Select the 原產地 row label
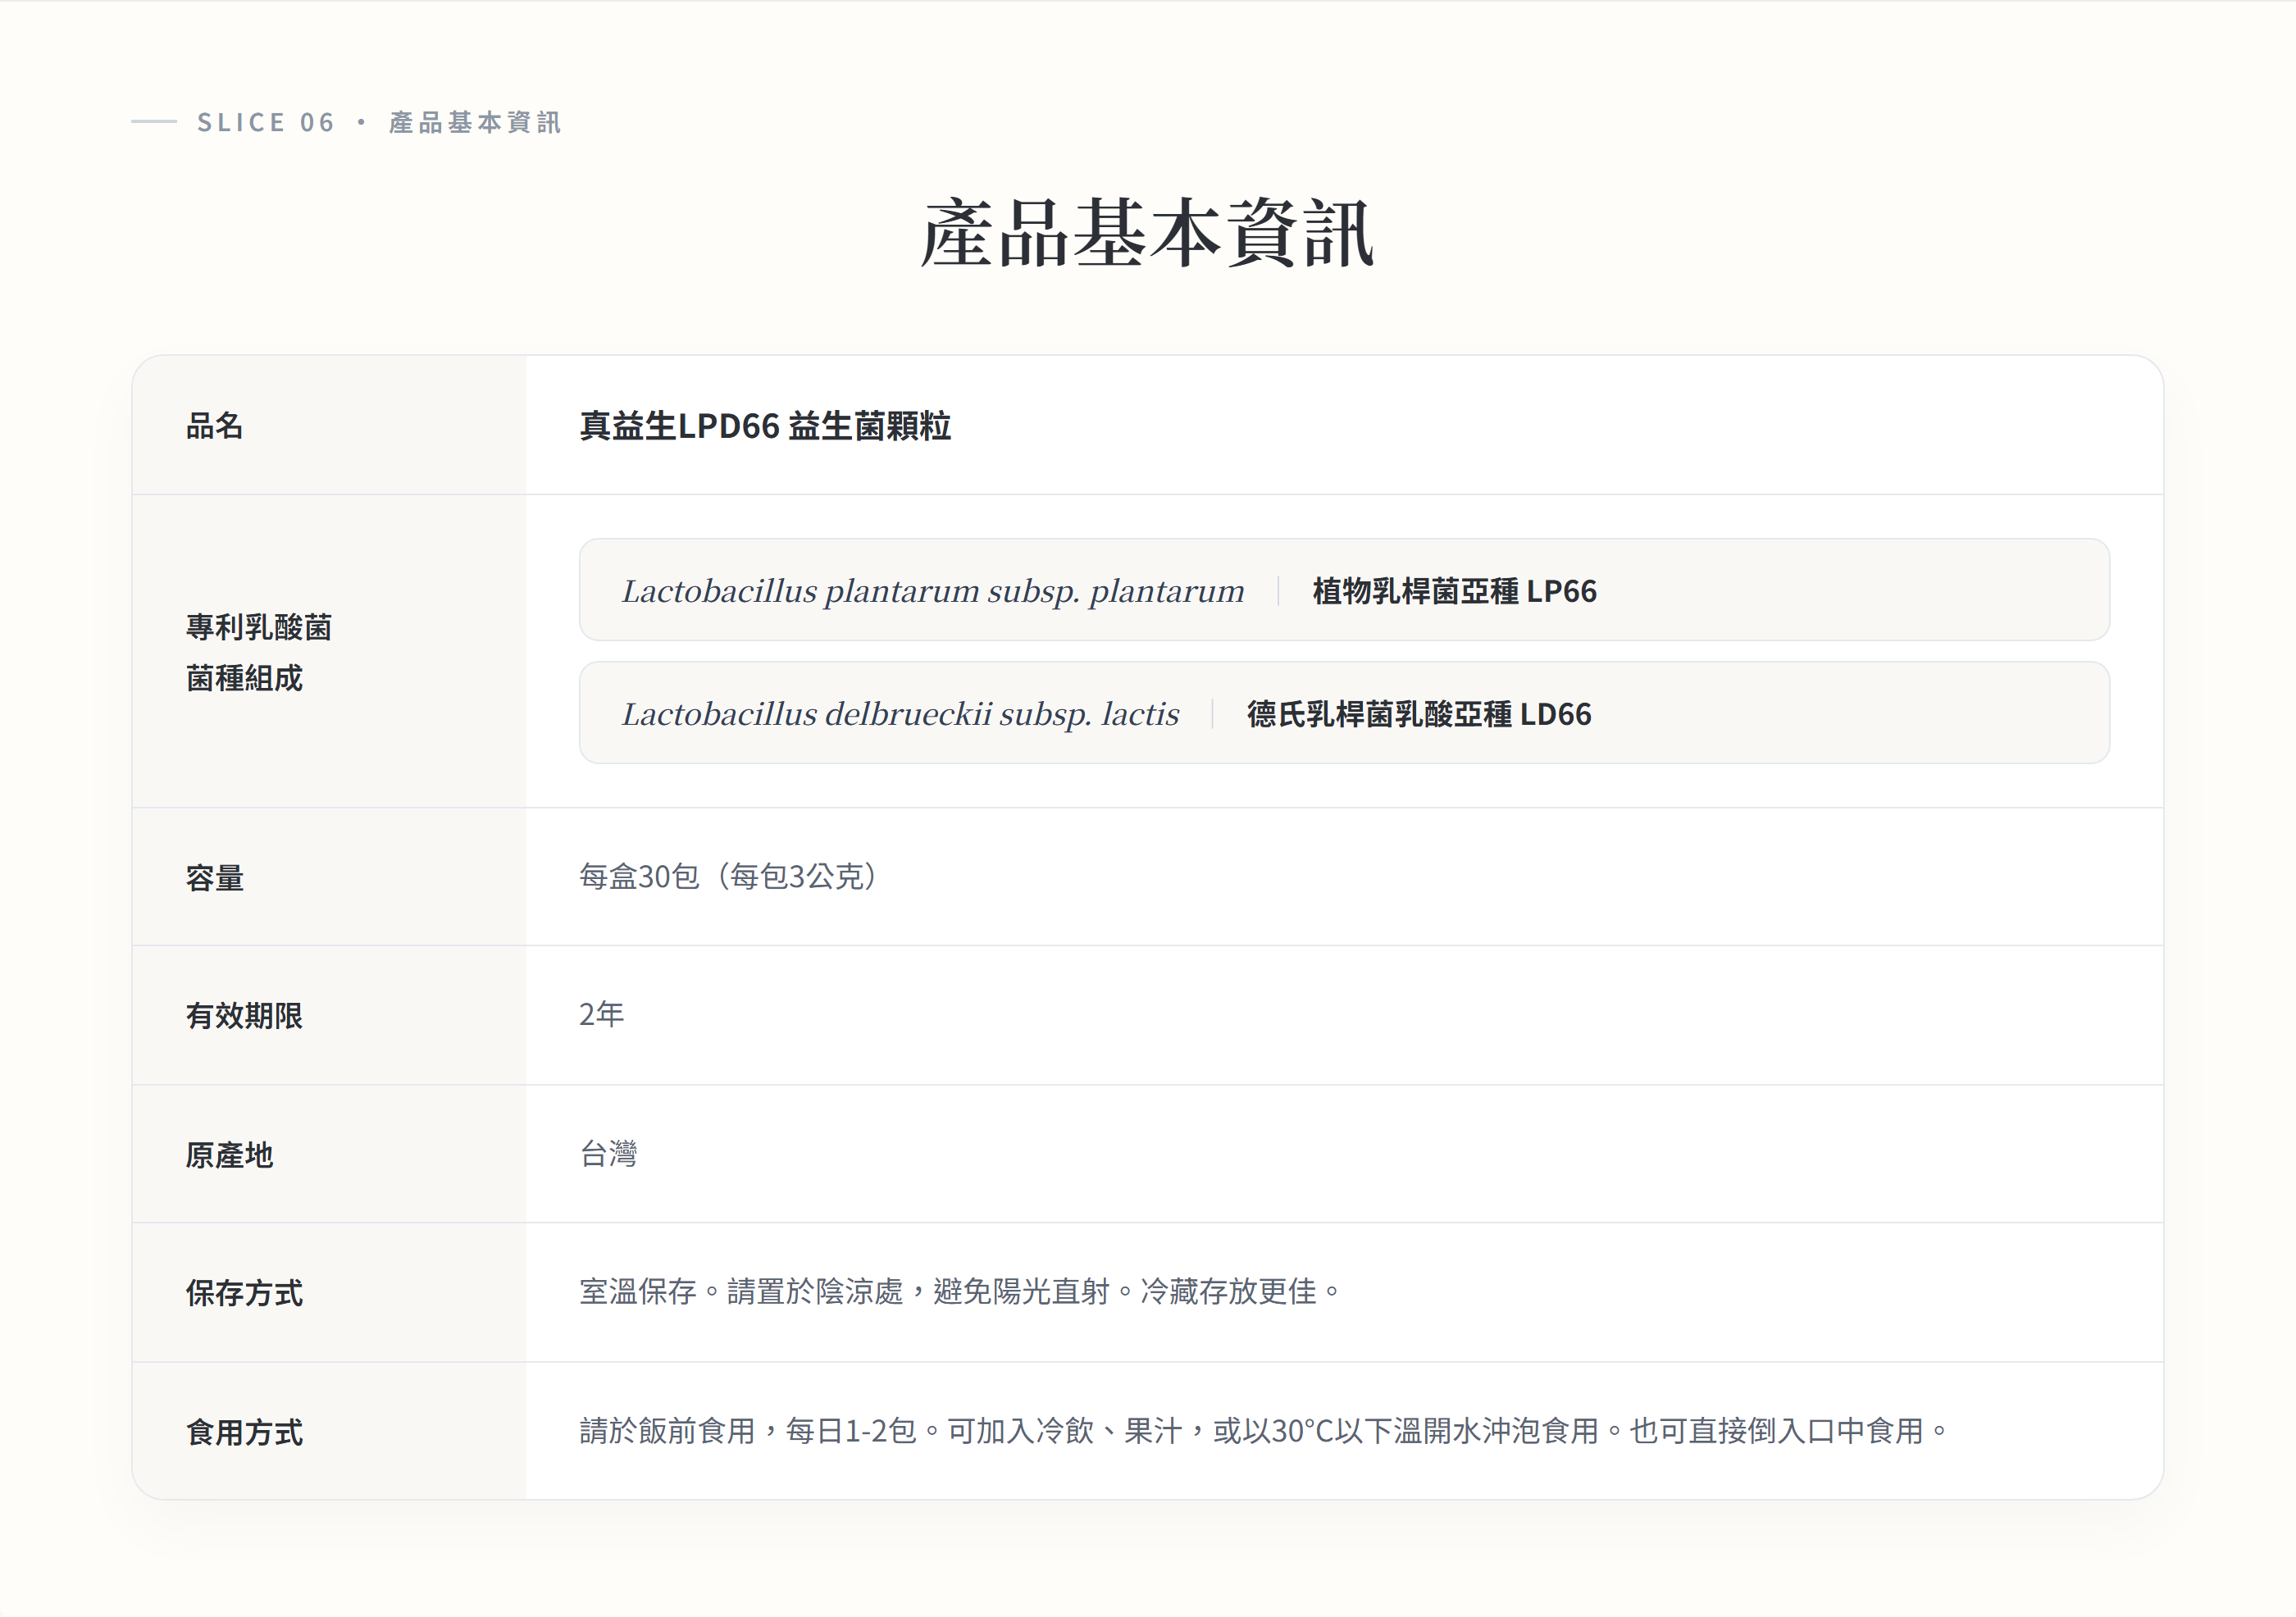2296x1617 pixels. pyautogui.click(x=229, y=1155)
